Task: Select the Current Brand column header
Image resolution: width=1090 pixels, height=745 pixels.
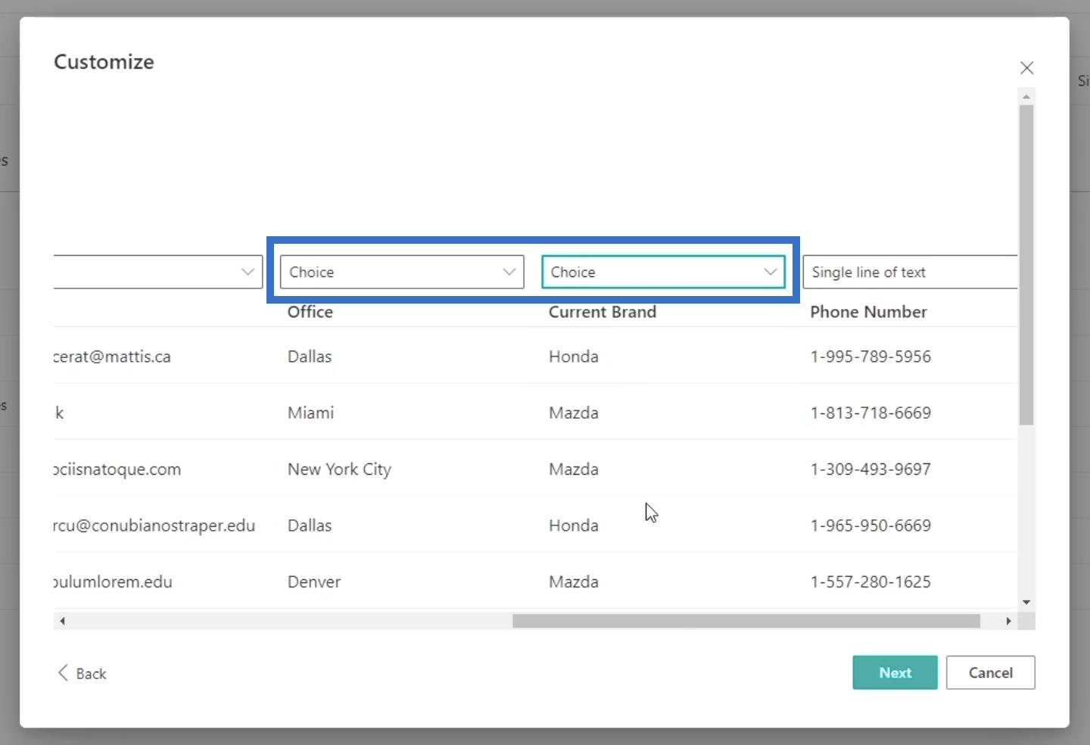Action: click(x=602, y=312)
